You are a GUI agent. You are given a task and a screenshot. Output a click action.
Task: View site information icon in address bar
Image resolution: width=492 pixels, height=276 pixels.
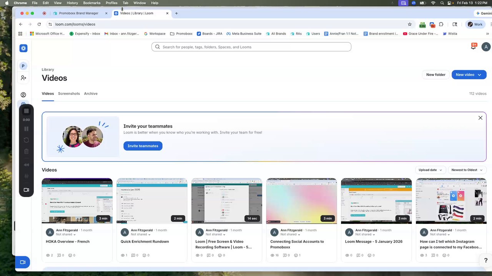pos(50,24)
